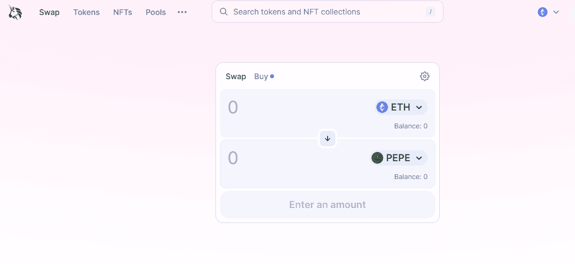The image size is (575, 264).
Task: Open the Tokens page from navigation
Action: (x=86, y=12)
